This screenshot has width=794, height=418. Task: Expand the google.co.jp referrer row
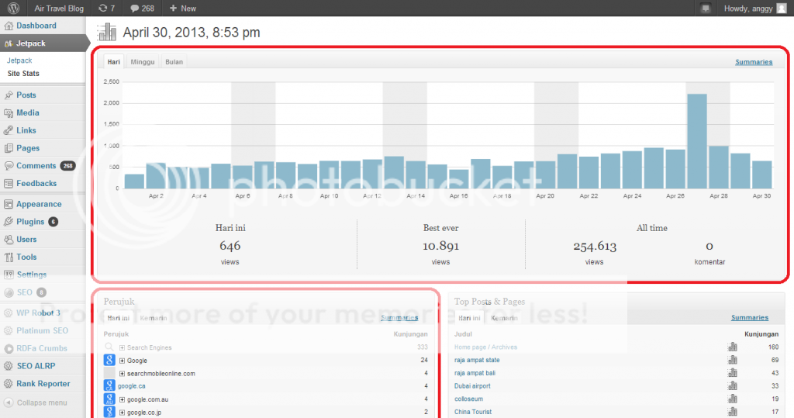click(122, 413)
